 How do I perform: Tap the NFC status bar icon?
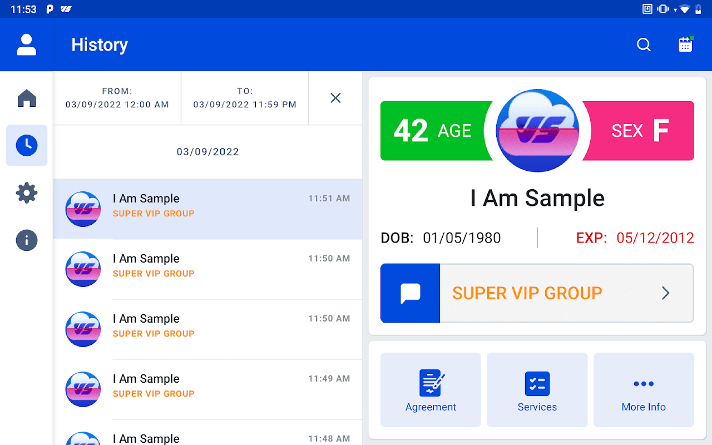tap(647, 9)
